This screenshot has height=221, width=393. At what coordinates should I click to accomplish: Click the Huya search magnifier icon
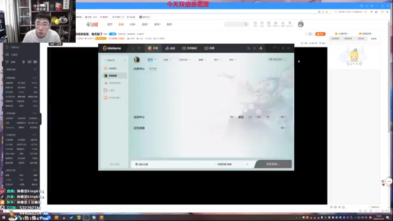click(246, 24)
